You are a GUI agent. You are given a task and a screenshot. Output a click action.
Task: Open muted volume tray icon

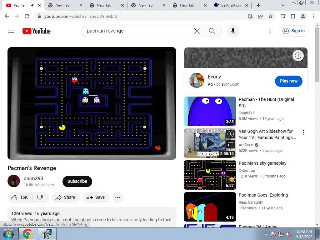point(288,234)
